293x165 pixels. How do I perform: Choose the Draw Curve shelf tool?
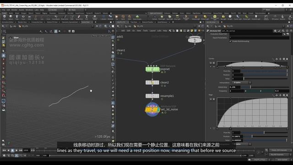65,17
